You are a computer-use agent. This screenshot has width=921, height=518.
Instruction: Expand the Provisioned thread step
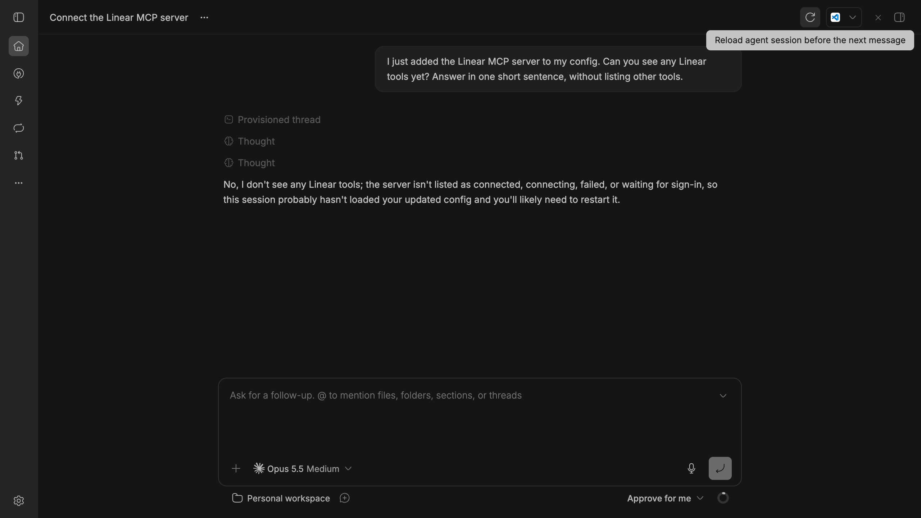pyautogui.click(x=272, y=120)
